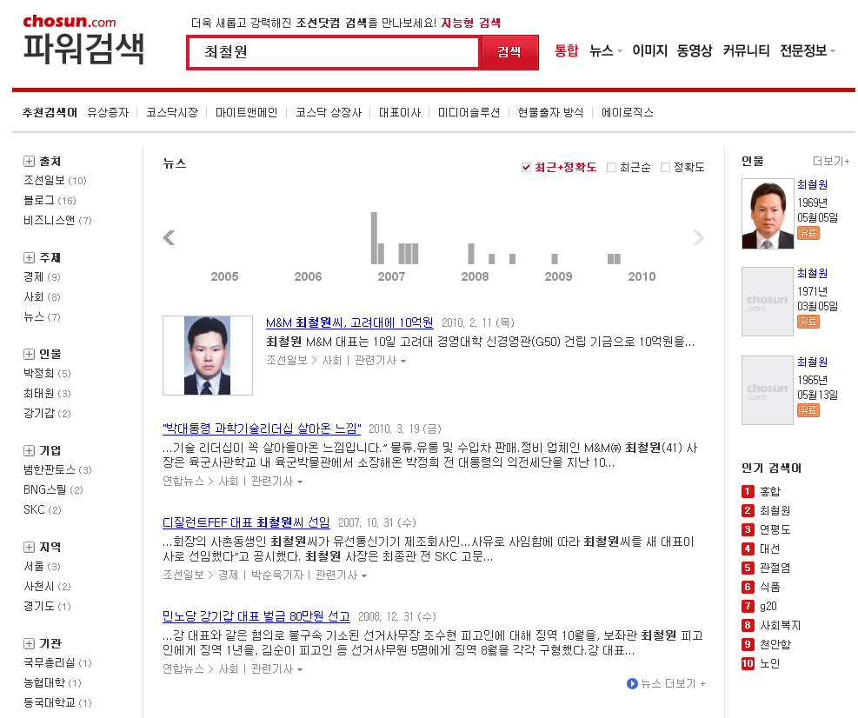The width and height of the screenshot is (858, 718).
Task: Select the 커뮤니티 search tab
Action: tap(746, 51)
